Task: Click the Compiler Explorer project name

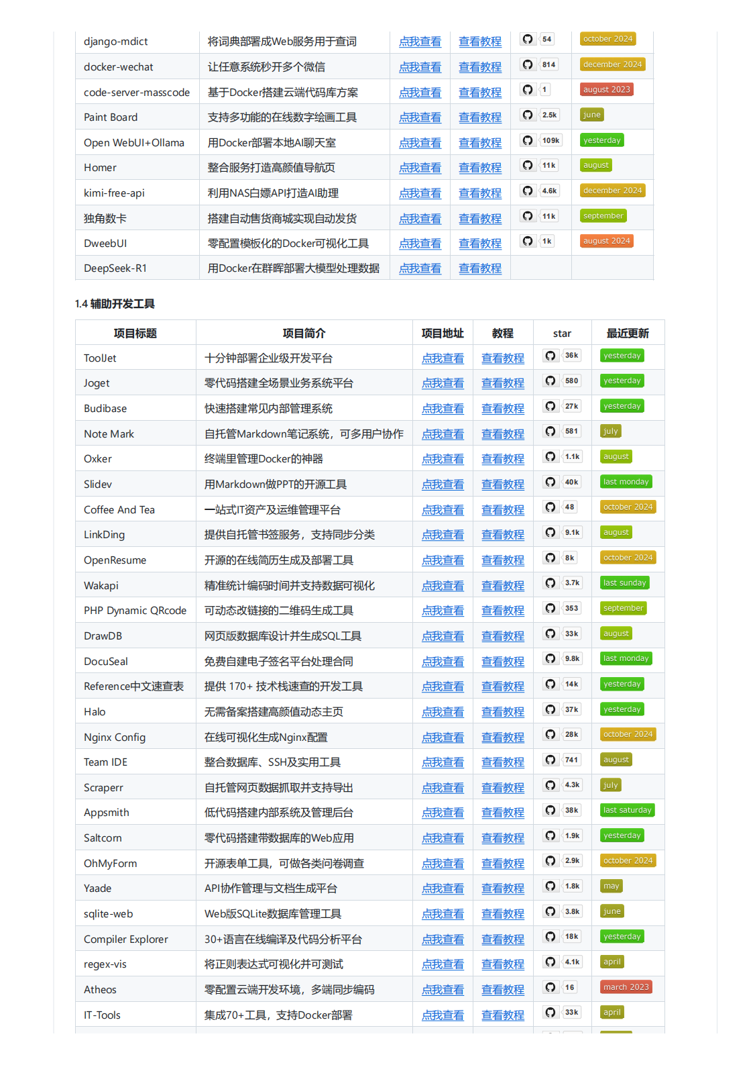Action: pos(126,940)
